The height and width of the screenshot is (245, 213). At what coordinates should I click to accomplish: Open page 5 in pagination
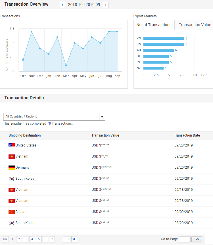[x=39, y=239]
